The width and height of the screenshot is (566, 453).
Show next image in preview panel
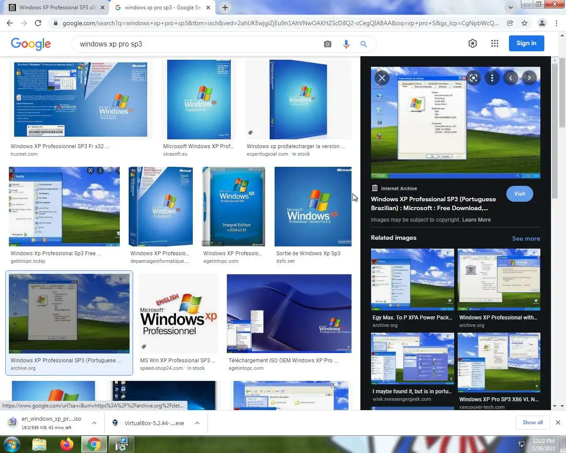[529, 78]
